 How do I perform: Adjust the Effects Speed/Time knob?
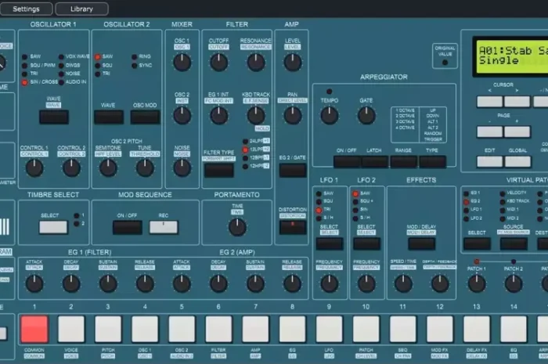(403, 283)
